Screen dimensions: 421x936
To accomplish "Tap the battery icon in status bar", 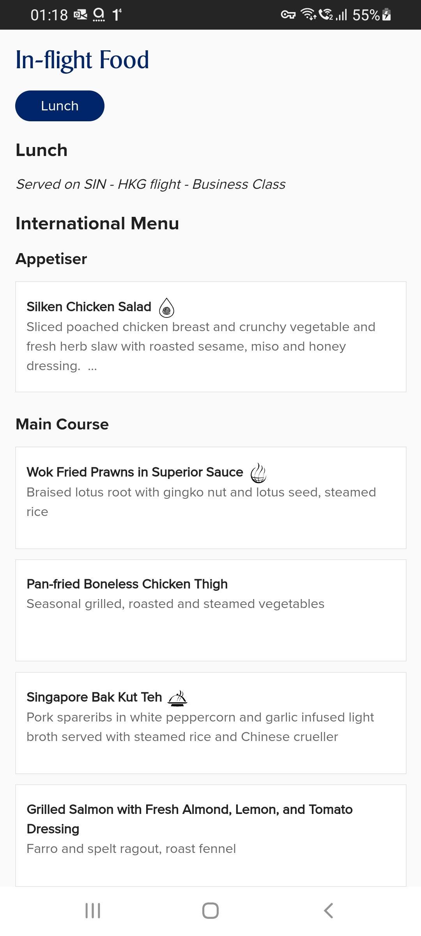I will [387, 15].
